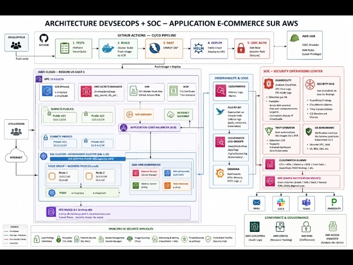Click the blue ECR (Private) registry icon
353x265 pixels.
point(47,91)
